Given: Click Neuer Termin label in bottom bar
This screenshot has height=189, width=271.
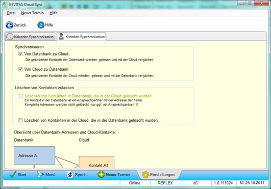Looking at the screenshot, I should [117, 175].
